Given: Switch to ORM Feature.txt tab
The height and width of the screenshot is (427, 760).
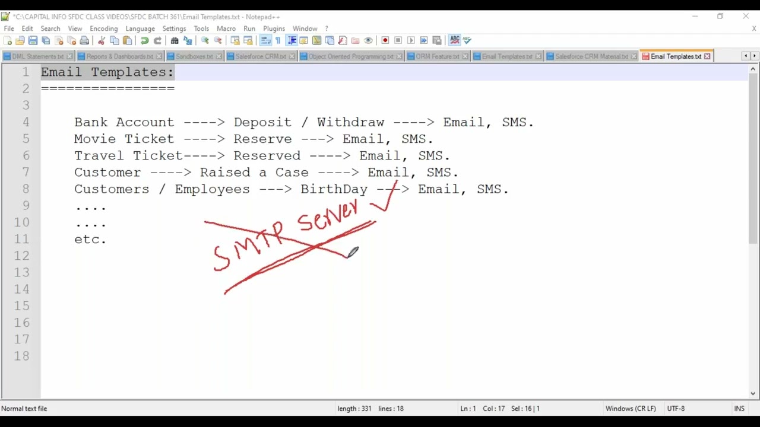Looking at the screenshot, I should point(438,56).
